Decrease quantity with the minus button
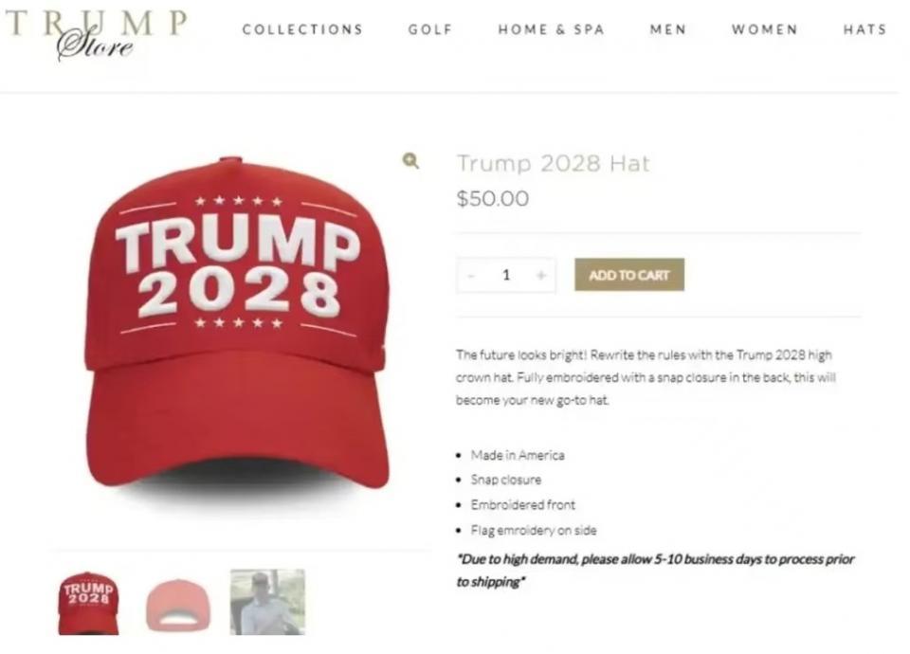The image size is (910, 654). point(471,275)
